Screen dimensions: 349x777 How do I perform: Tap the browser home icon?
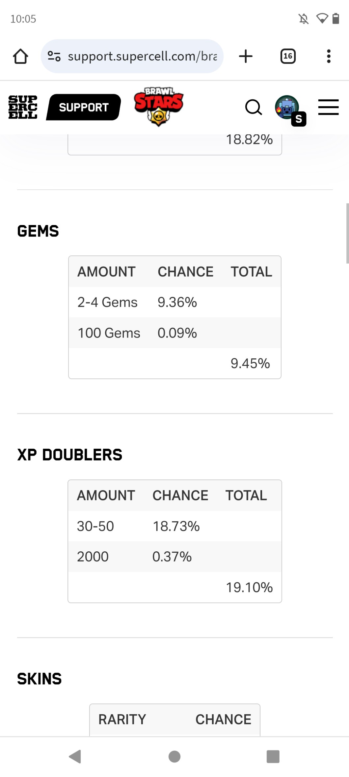pyautogui.click(x=20, y=56)
